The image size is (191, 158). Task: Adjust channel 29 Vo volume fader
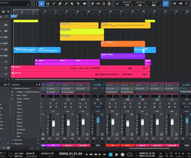(113, 122)
